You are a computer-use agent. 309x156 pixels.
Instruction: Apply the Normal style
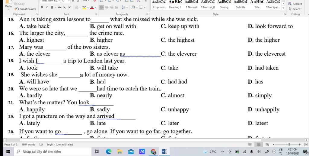191,5
